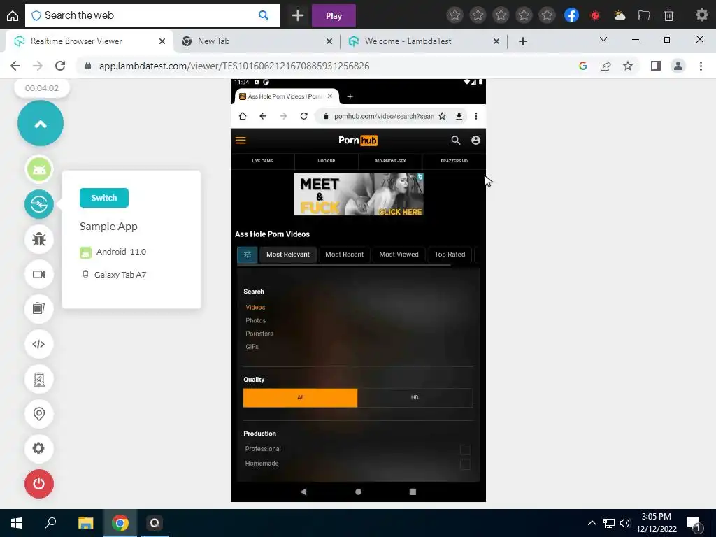
Task: Switch to the Welcome - LambdaTest tab
Action: tap(423, 41)
